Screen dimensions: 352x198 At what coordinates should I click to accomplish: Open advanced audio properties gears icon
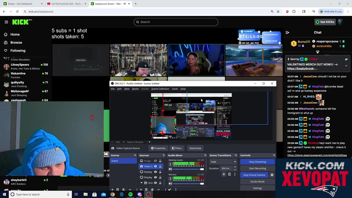pos(169,189)
